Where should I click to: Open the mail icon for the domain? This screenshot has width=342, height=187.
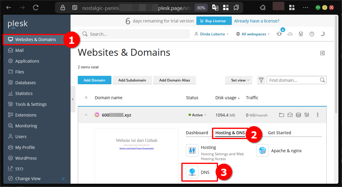point(290,115)
